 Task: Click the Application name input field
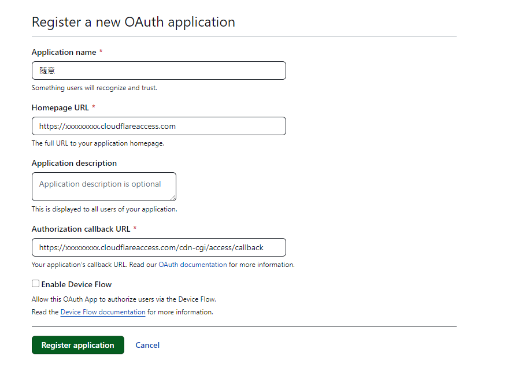tap(158, 70)
